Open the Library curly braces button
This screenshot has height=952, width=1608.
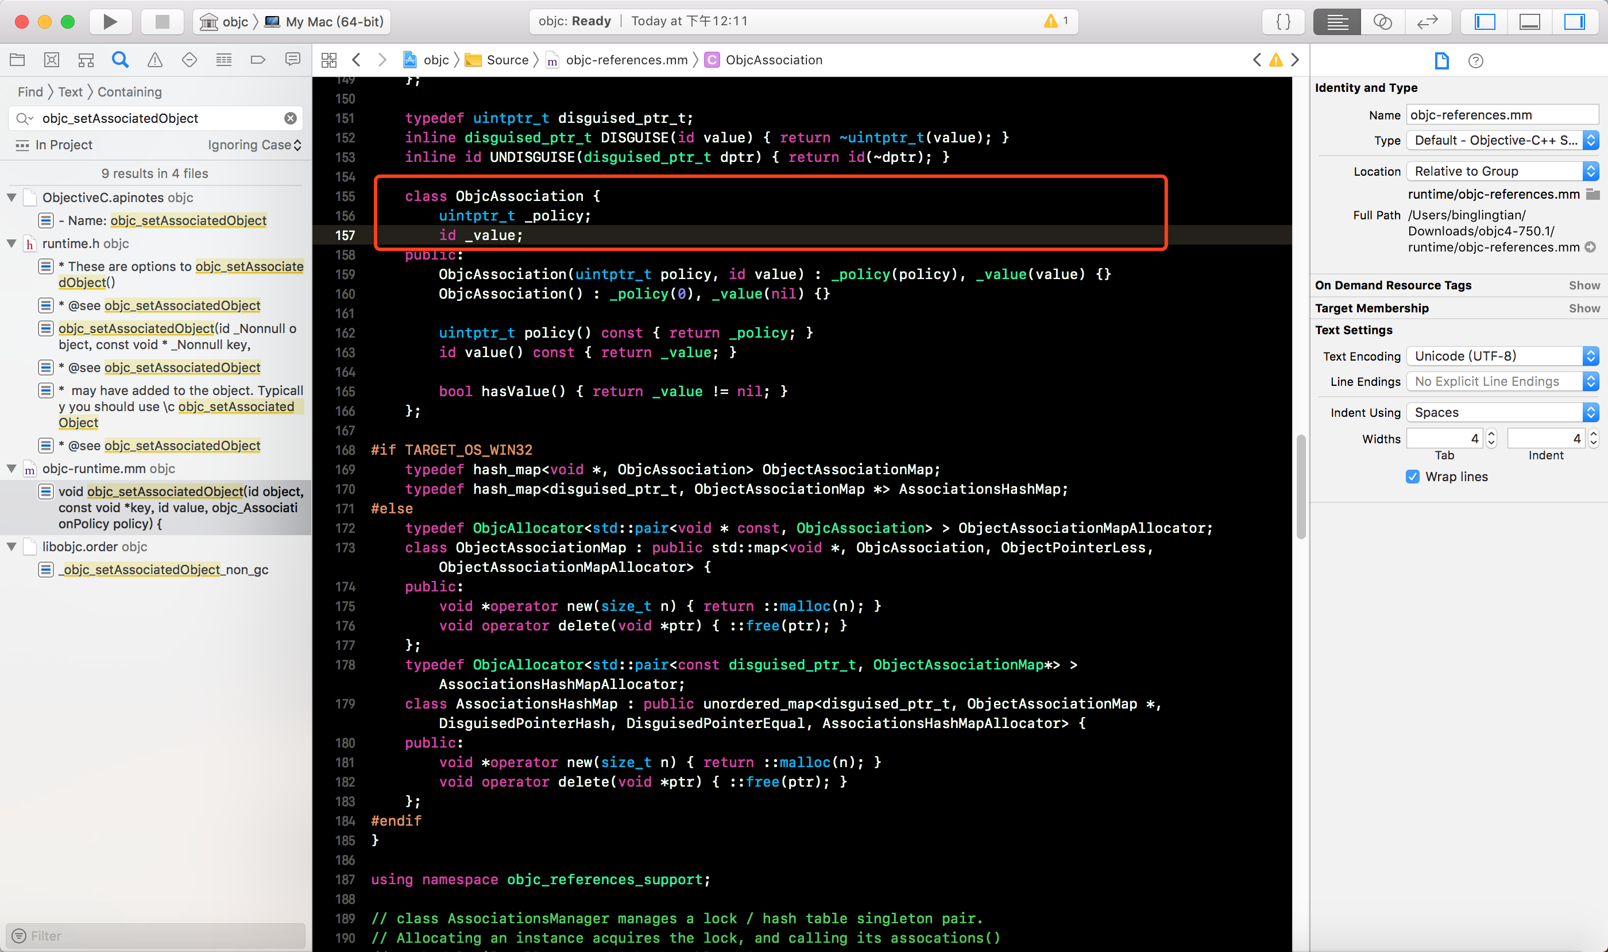[x=1283, y=22]
